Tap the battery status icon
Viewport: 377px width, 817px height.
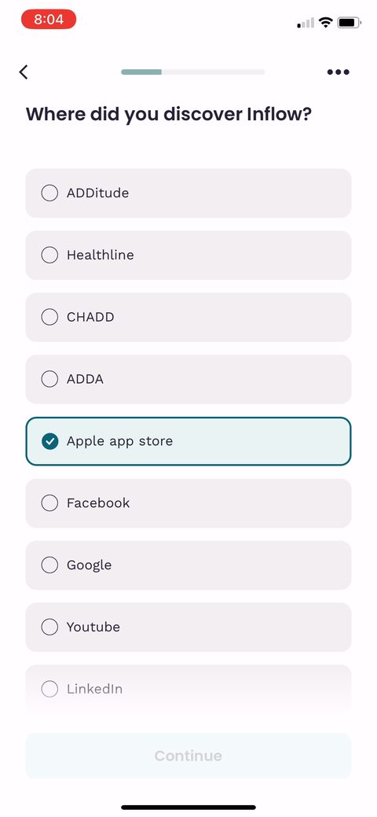click(349, 22)
